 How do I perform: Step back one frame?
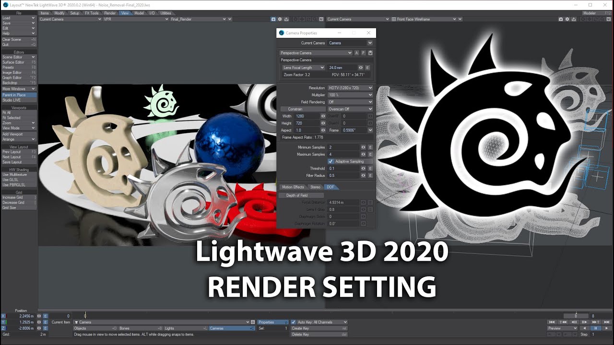(x=574, y=322)
